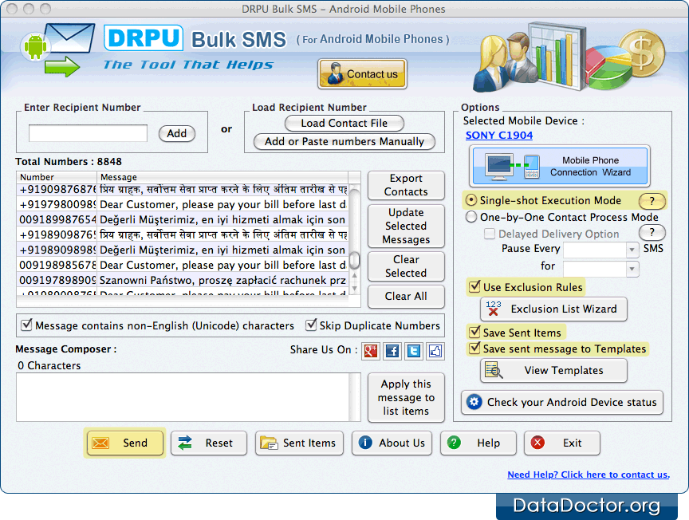
Task: Select the Szanowni Państwo message row
Action: tap(183, 280)
